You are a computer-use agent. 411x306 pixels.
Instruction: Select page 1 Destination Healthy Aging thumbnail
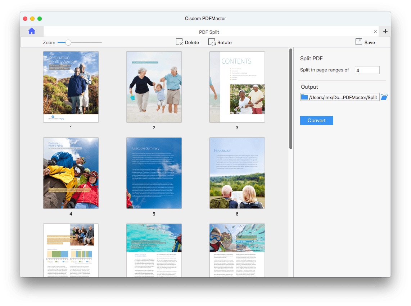(x=71, y=87)
